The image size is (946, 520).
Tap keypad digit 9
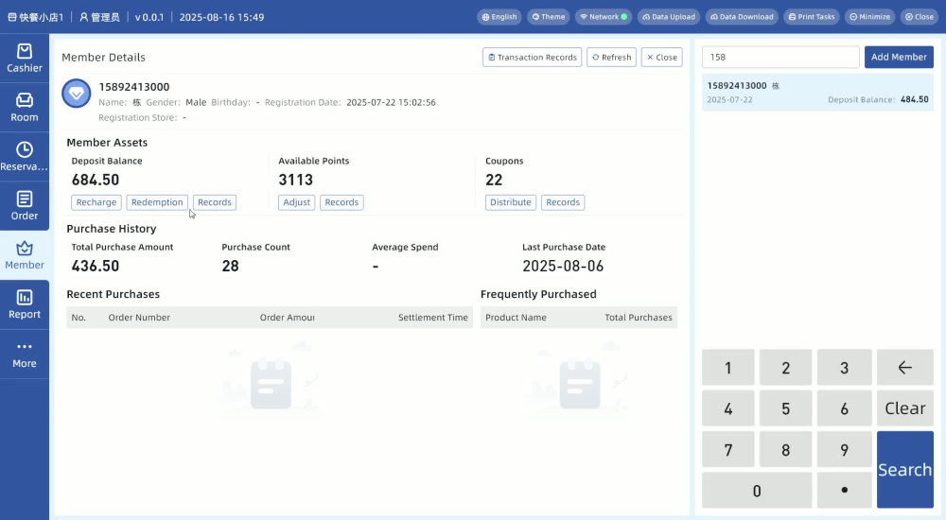844,449
